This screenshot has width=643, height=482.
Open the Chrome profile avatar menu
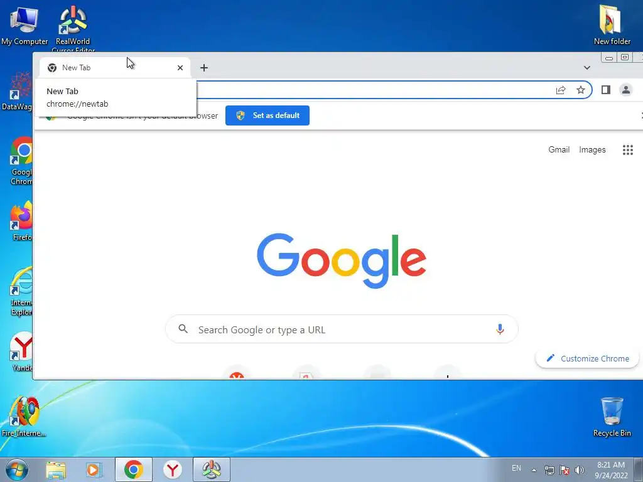point(626,90)
